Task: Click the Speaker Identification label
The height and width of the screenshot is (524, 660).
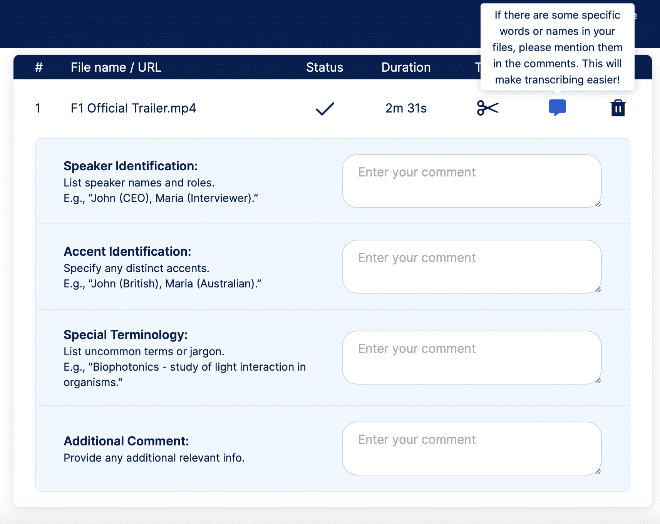Action: point(130,166)
